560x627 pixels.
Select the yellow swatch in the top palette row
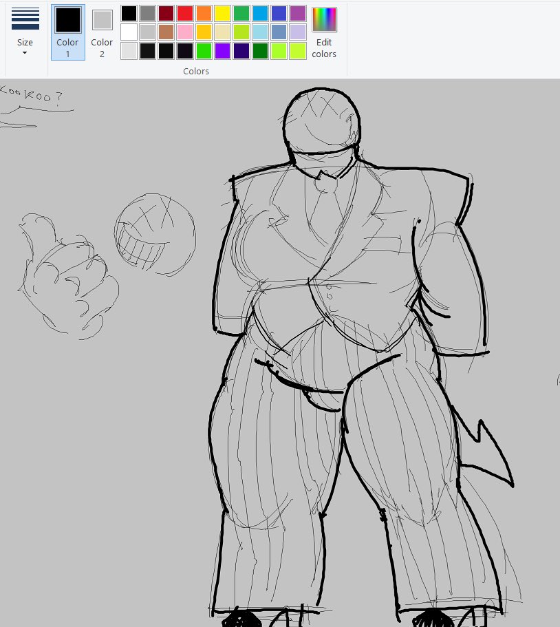(x=223, y=13)
